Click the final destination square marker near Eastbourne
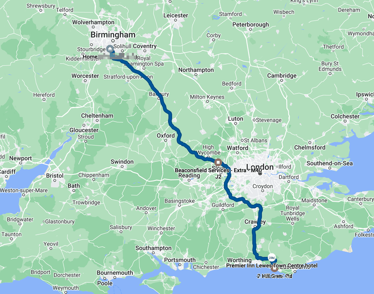Image resolution: width=374 pixels, height=294 pixels. pos(275,268)
